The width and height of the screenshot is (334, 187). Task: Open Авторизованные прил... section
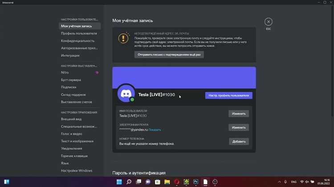coord(80,48)
